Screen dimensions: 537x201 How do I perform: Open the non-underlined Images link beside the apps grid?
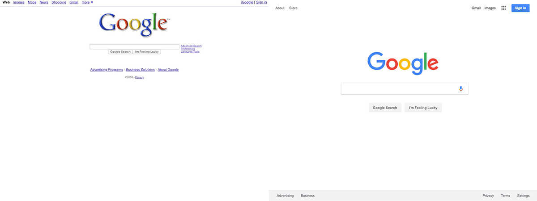point(490,8)
